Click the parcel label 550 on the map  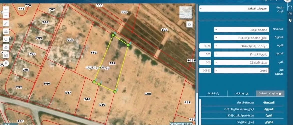(x=70, y=40)
